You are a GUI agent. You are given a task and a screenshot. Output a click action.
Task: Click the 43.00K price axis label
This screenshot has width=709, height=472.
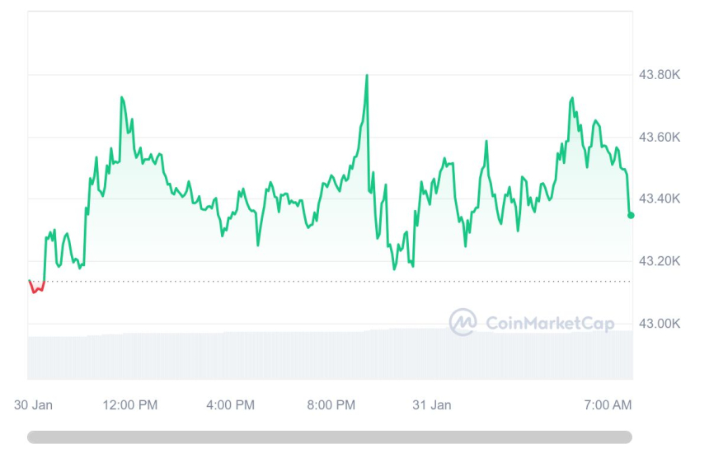click(x=660, y=323)
